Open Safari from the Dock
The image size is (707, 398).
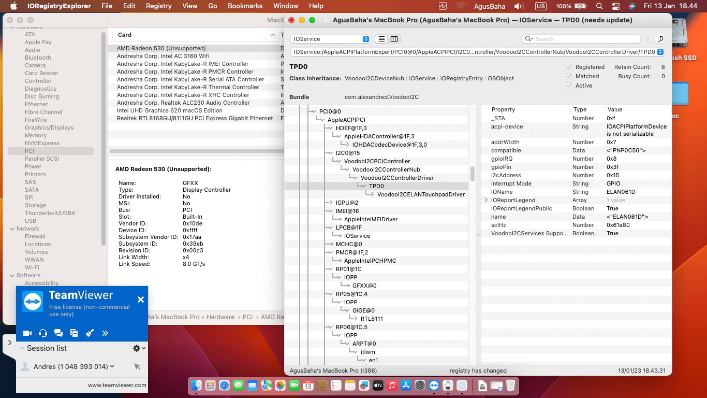pos(224,385)
